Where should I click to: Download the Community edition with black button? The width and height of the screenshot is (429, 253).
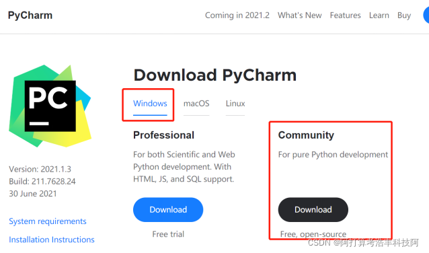click(x=313, y=210)
